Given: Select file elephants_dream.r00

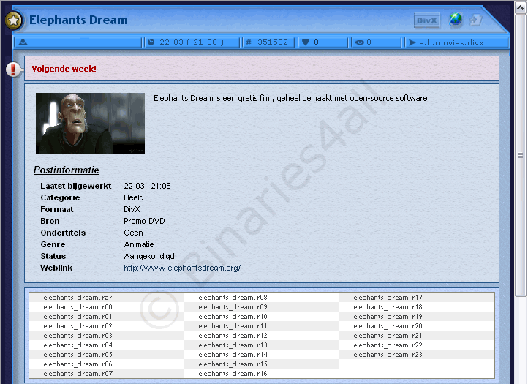Looking at the screenshot, I should [78, 307].
